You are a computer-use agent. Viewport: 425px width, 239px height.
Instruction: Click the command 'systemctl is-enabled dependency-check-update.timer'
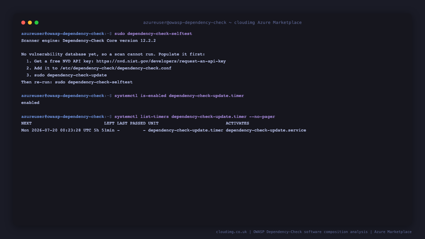[179, 96]
